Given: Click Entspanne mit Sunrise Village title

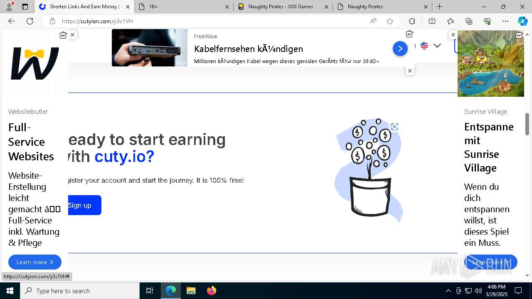Looking at the screenshot, I should [x=489, y=147].
